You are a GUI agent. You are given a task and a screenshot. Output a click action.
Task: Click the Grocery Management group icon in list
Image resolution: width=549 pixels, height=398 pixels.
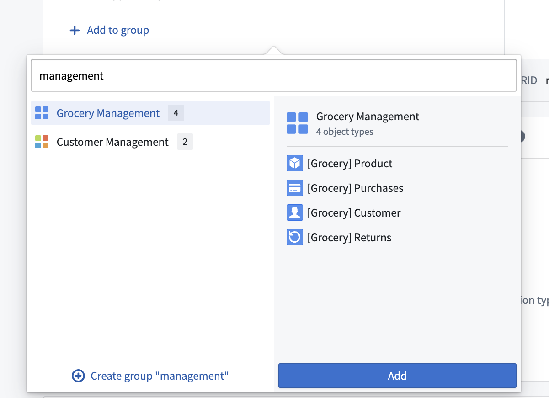[42, 113]
